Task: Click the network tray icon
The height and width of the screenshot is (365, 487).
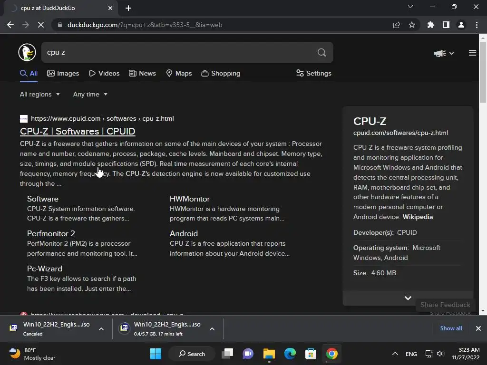Action: [429, 354]
